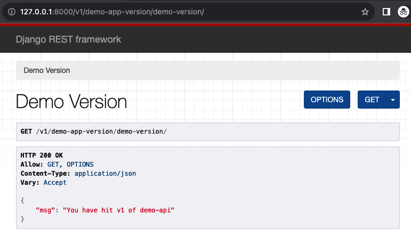Click the opening curly brace of JSON
The image size is (411, 230).
tap(22, 200)
